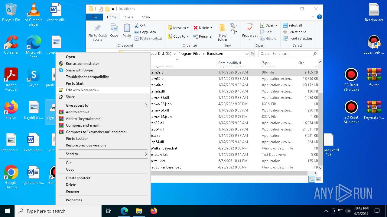Click the file list horizontal scrollbar
Viewport: 387px width, 217px height.
click(229, 173)
